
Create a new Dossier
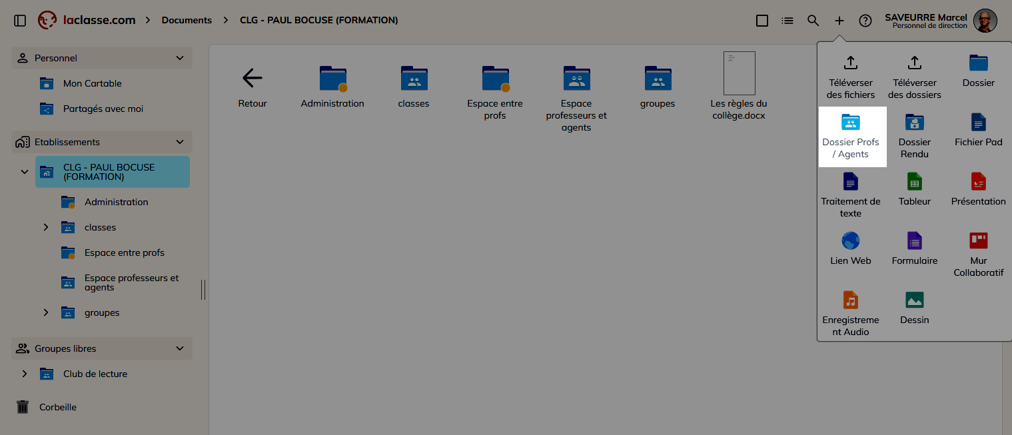pyautogui.click(x=979, y=71)
